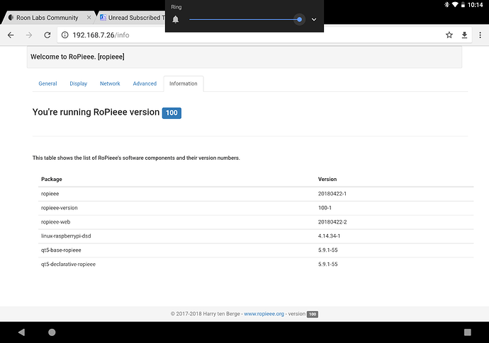Go back with the browser back arrow
The width and height of the screenshot is (489, 343).
point(11,35)
